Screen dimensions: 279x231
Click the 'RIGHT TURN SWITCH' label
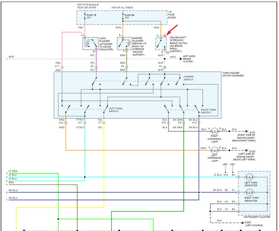pyautogui.click(x=208, y=111)
